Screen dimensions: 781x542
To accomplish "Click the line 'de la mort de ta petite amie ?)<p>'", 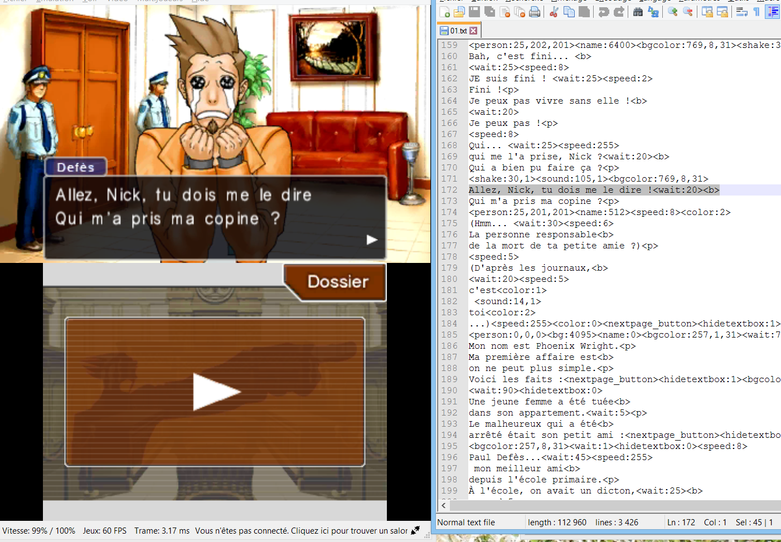I will coord(563,246).
